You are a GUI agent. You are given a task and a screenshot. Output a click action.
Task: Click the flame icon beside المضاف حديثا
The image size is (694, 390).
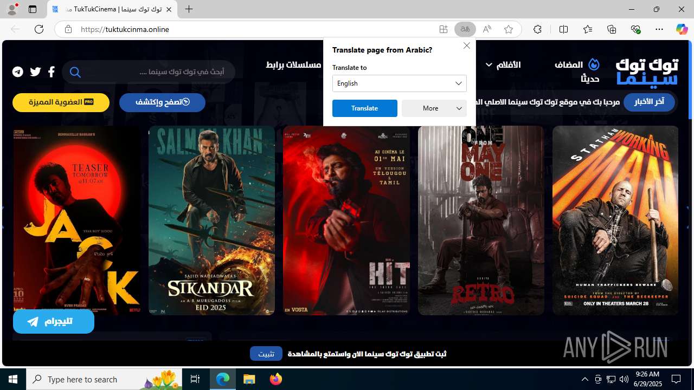tap(594, 64)
